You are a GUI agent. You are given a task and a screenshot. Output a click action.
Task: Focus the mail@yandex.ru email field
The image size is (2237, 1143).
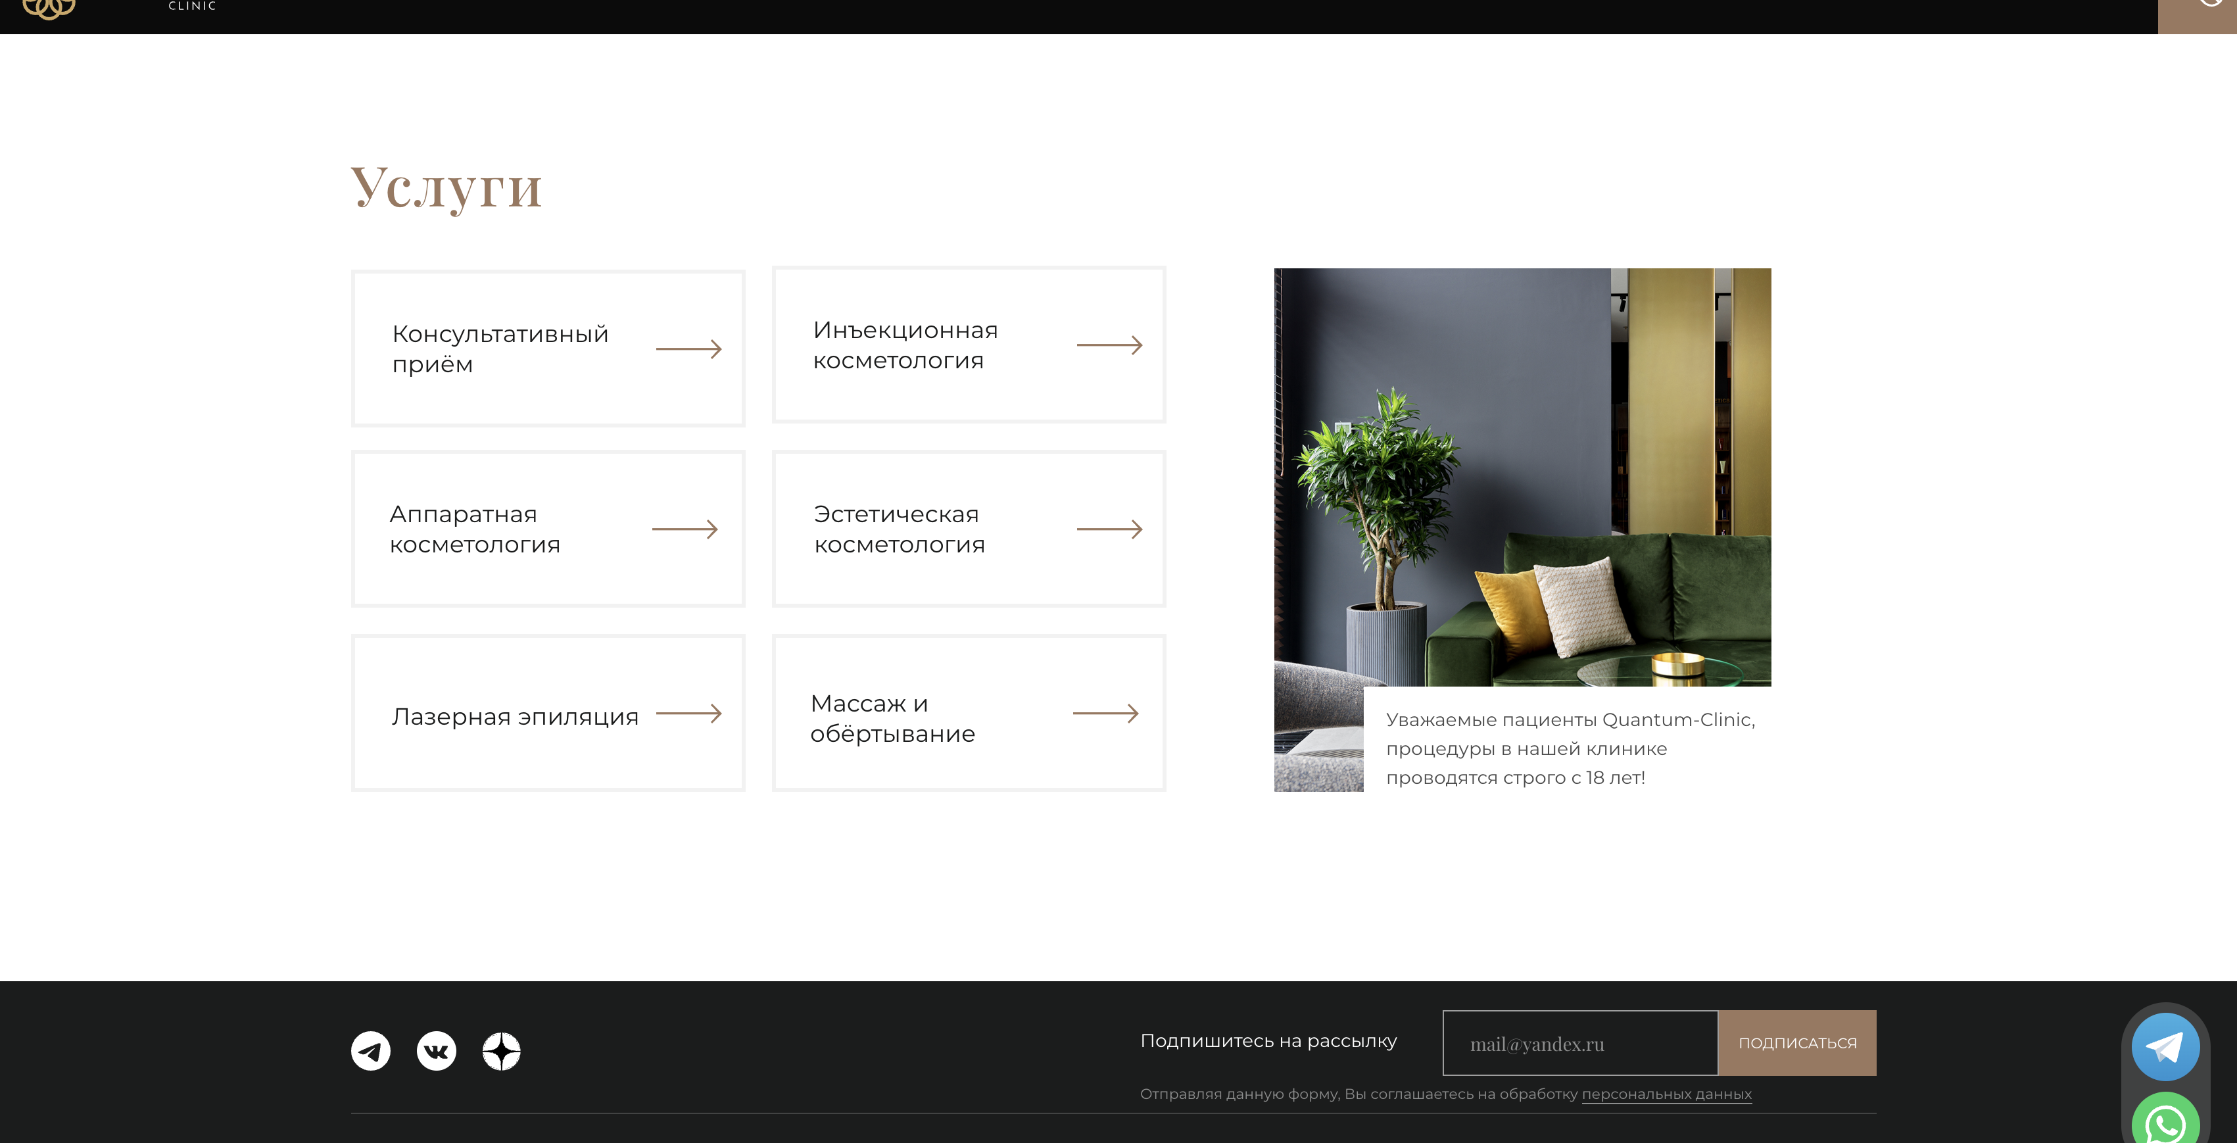[1581, 1043]
